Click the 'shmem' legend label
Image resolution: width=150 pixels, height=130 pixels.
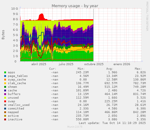pyautogui.click(x=12, y=87)
